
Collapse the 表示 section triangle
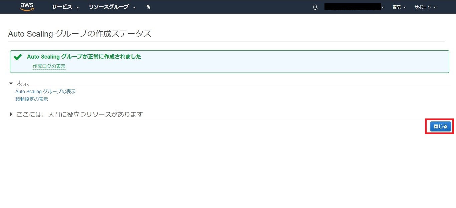coord(11,84)
